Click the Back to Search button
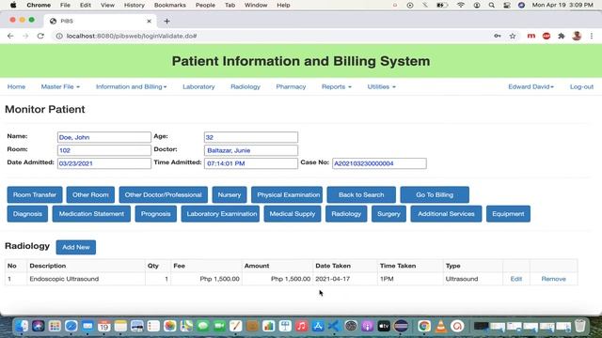602x338 pixels. tap(361, 194)
